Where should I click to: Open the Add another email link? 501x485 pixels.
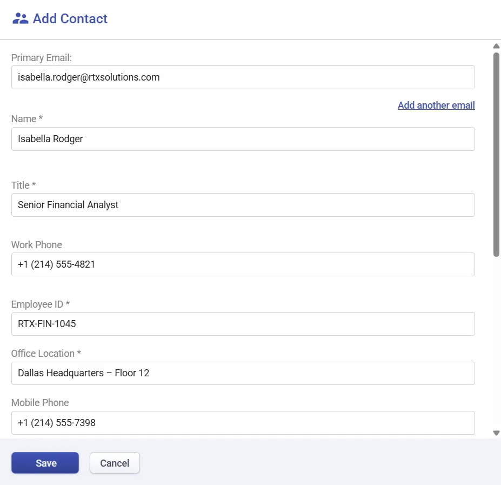point(436,105)
